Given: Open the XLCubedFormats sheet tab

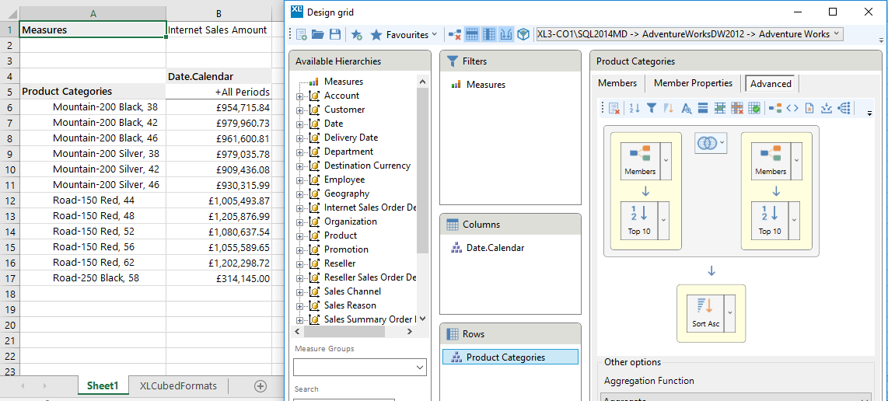Looking at the screenshot, I should pyautogui.click(x=178, y=385).
